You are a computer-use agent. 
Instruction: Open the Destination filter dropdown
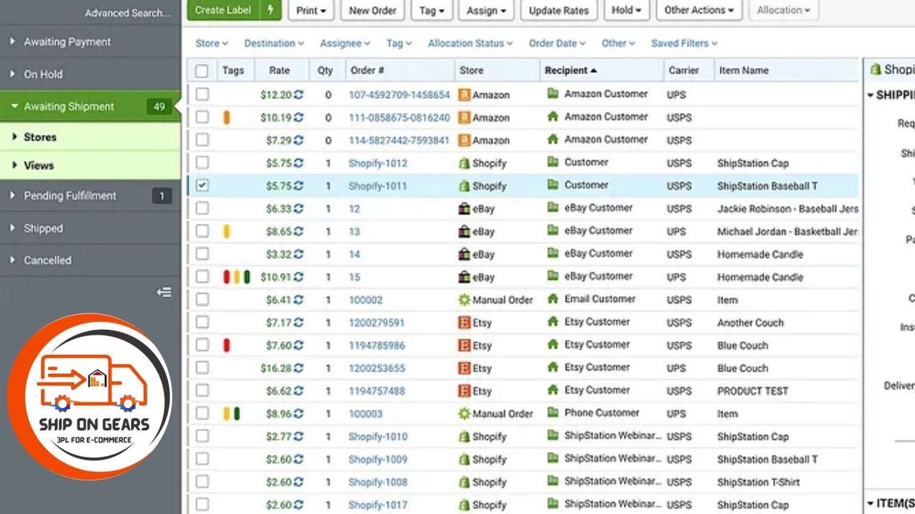tap(274, 43)
